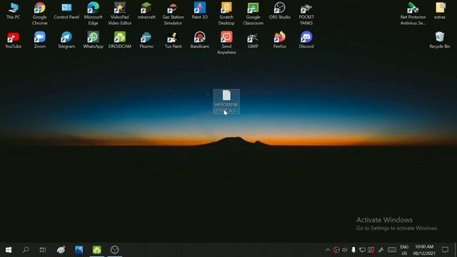457x257 pixels.
Task: Open Task View on taskbar
Action: (43, 250)
